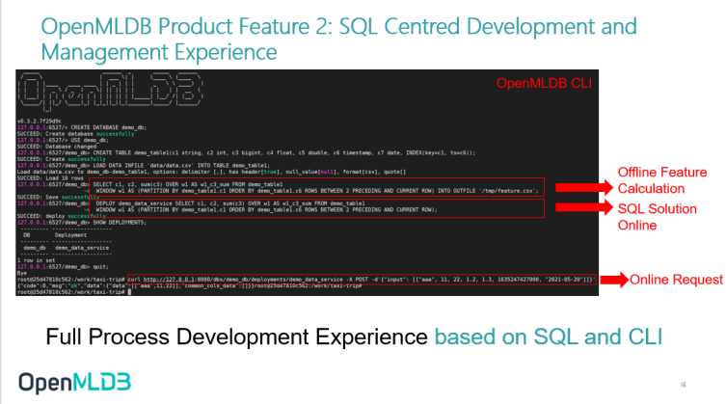Click the "SUCCEED: Load 10 rows" line
The height and width of the screenshot is (404, 726).
click(x=50, y=178)
